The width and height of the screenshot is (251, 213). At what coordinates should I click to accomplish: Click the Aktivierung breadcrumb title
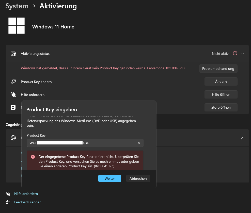click(58, 6)
